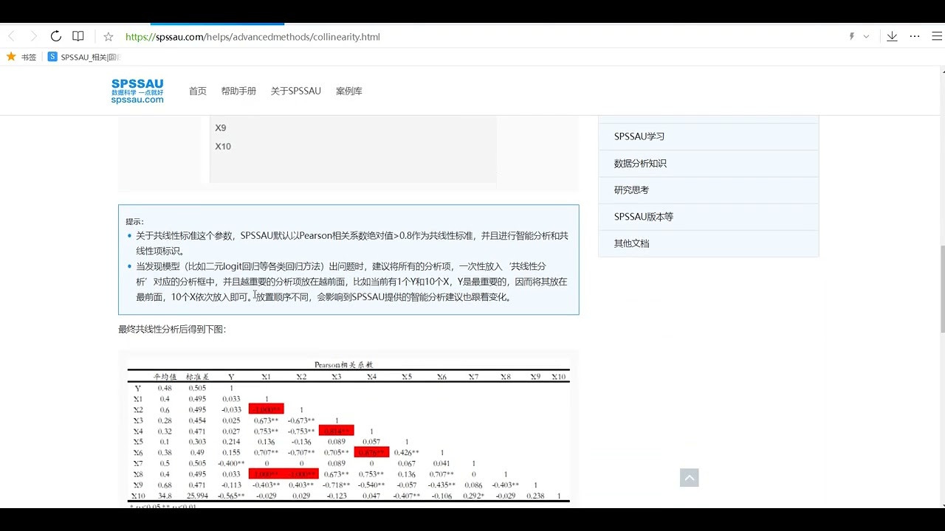Open the 书签 bookmarks star folder
The image size is (945, 531).
tap(21, 57)
